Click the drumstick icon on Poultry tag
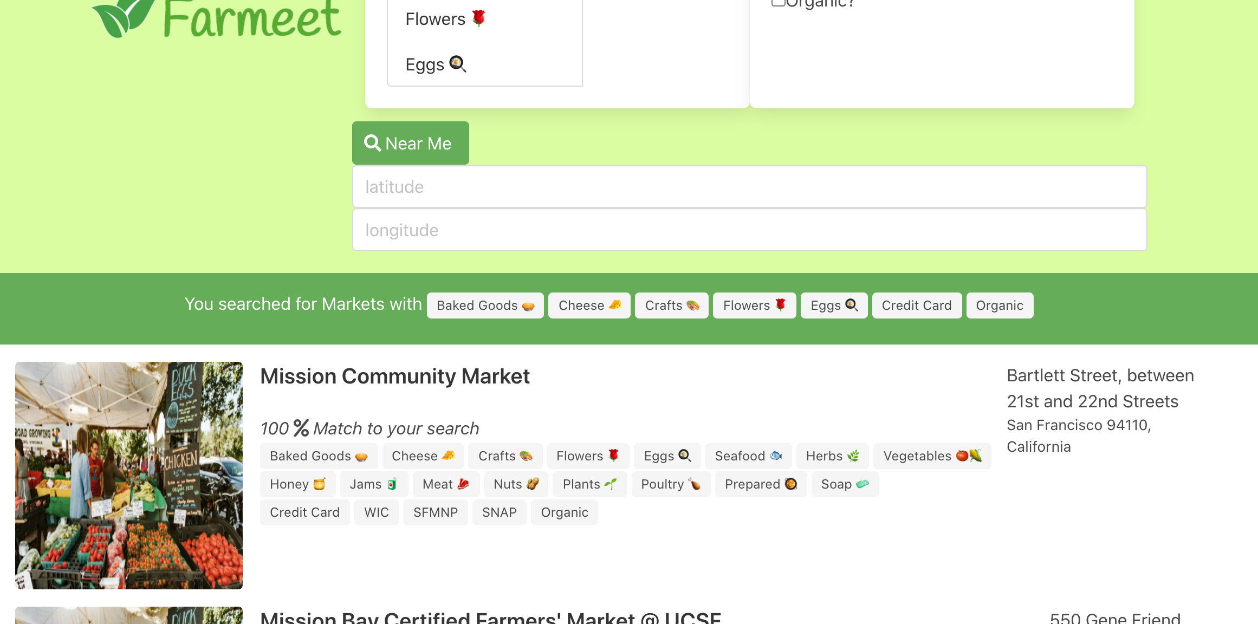This screenshot has height=624, width=1258. coord(695,484)
